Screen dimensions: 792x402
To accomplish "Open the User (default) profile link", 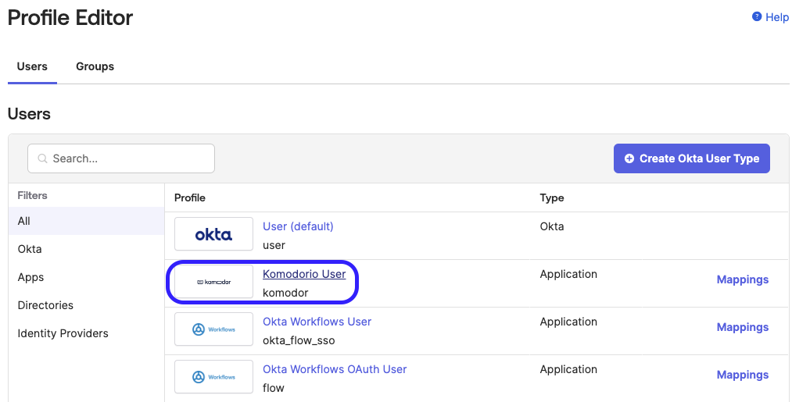I will [298, 226].
